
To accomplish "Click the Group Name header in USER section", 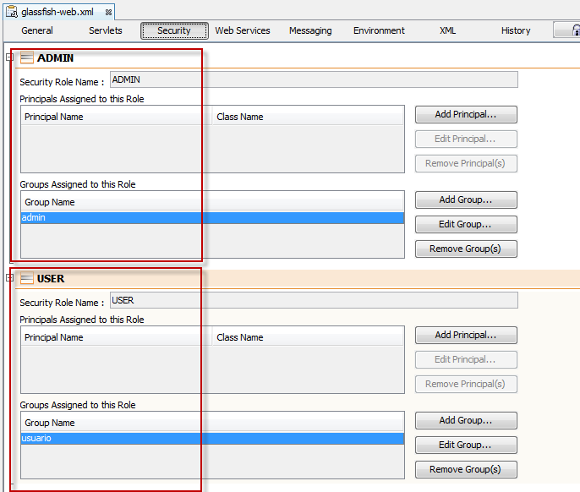I will coord(212,423).
